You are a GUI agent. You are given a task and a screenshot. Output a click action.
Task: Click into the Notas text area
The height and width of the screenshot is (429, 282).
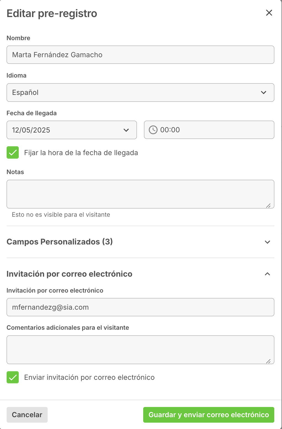tap(140, 194)
